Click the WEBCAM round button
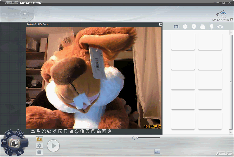 (24, 14)
